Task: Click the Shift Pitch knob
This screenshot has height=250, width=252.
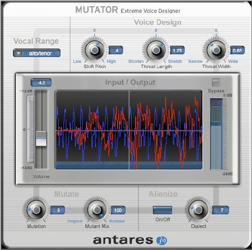Action: point(94,50)
